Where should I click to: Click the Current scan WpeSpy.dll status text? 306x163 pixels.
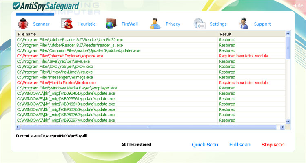[51, 136]
